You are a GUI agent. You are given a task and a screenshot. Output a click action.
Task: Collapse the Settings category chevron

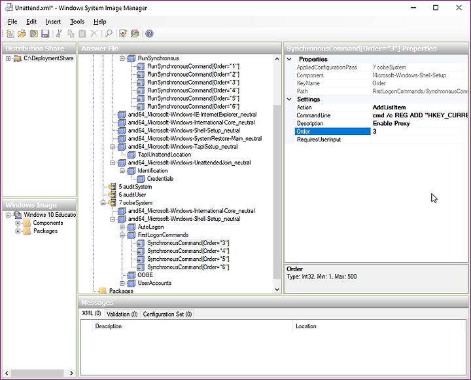[x=290, y=100]
